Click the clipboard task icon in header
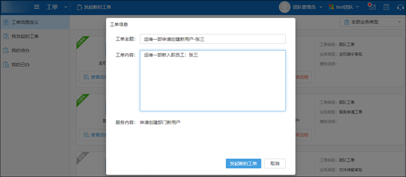The image size is (406, 177). coord(386,7)
